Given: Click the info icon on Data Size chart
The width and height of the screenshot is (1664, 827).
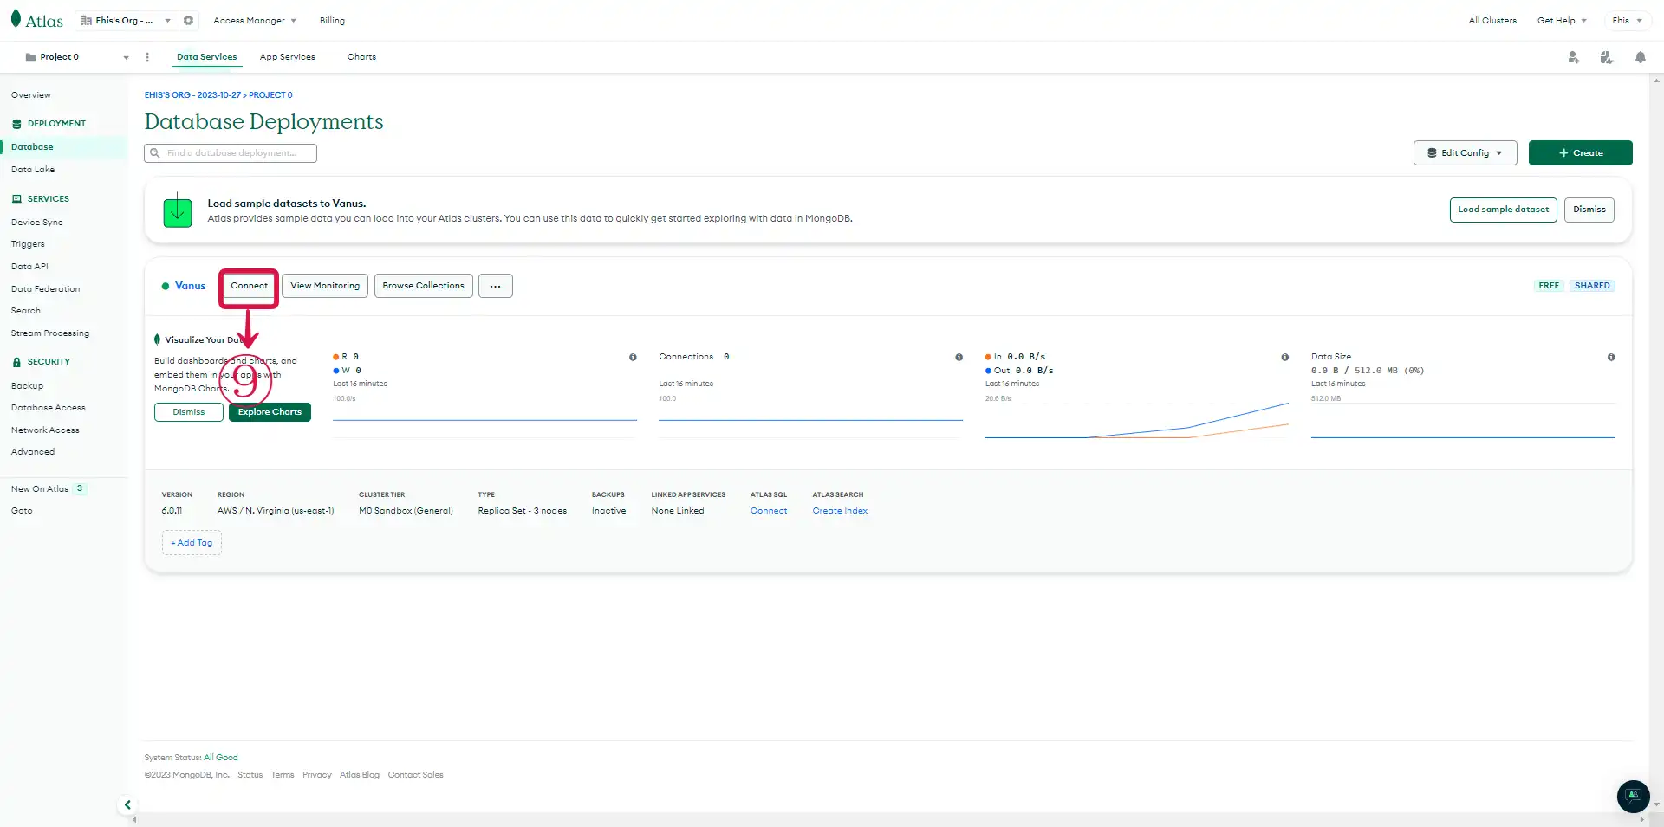Looking at the screenshot, I should tap(1611, 357).
